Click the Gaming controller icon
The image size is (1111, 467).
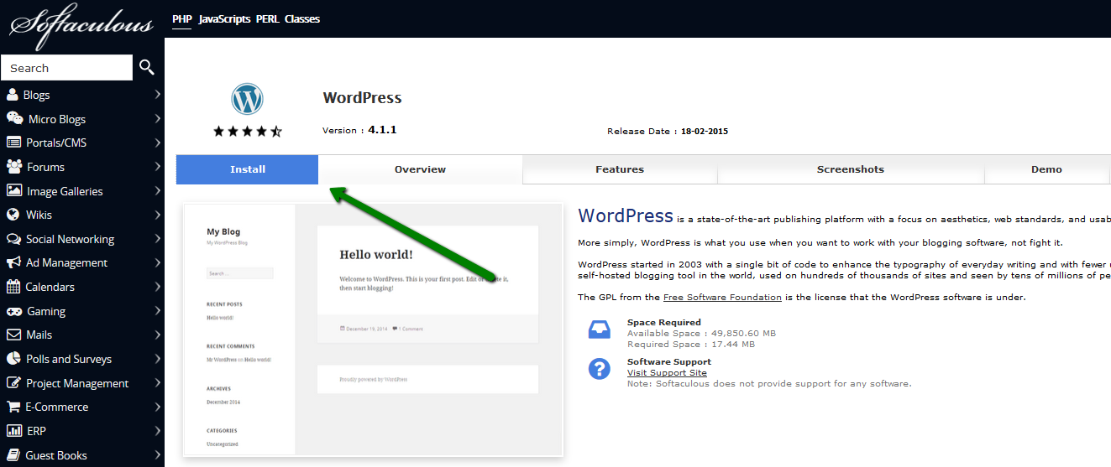(x=13, y=311)
